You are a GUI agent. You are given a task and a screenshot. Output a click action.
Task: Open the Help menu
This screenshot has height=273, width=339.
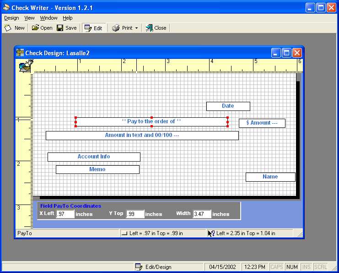coord(68,18)
